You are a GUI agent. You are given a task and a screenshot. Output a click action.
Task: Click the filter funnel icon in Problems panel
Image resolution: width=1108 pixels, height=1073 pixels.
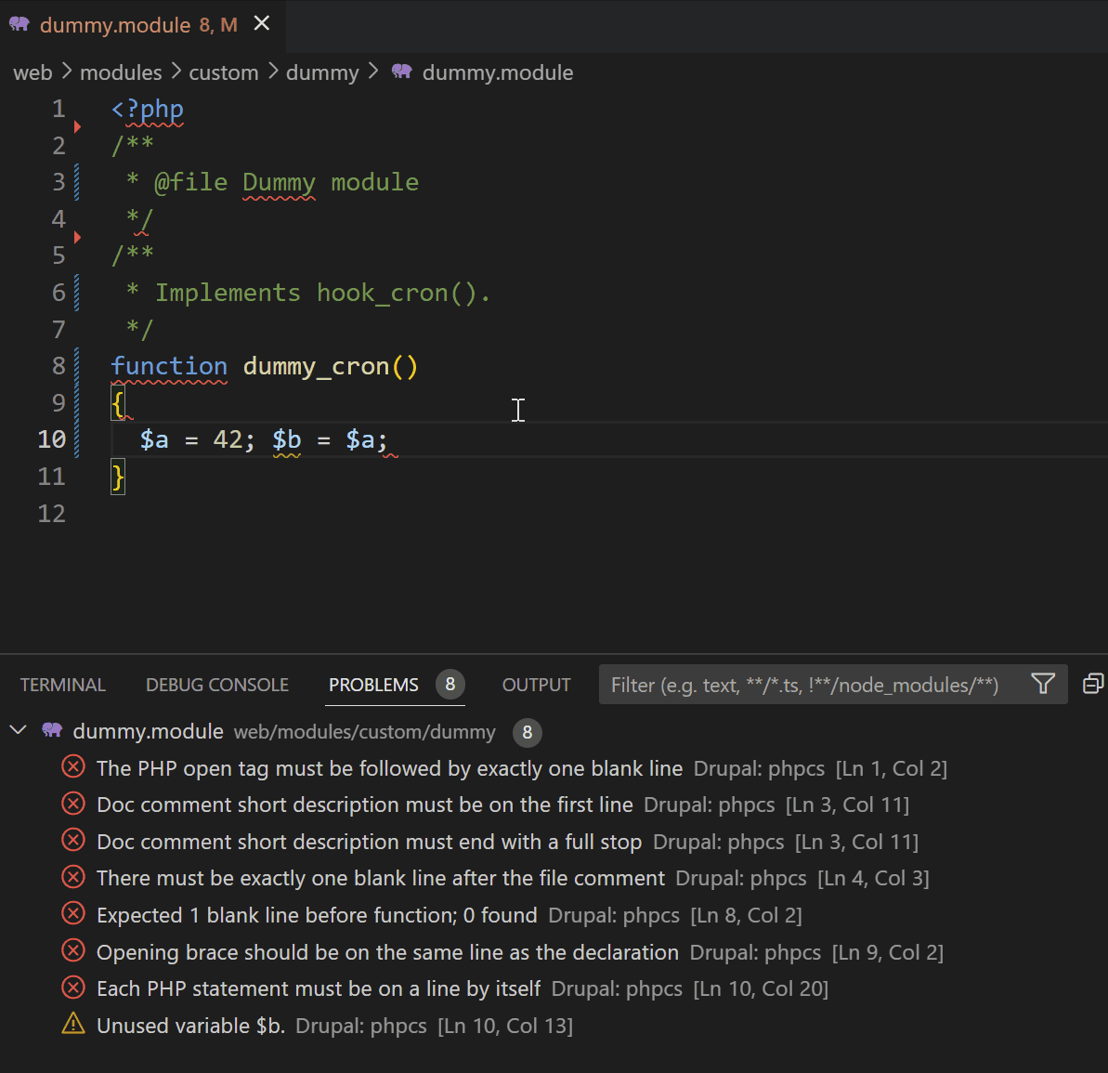coord(1043,684)
